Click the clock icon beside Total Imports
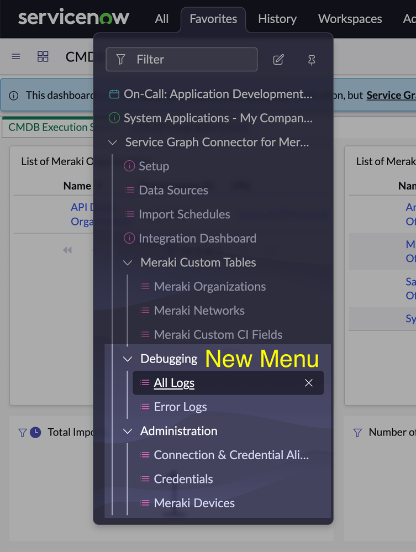The image size is (416, 552). click(35, 432)
